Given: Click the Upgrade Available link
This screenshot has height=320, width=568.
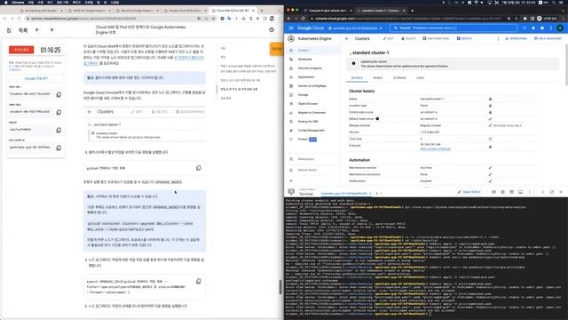Looking at the screenshot, I should tap(507, 125).
